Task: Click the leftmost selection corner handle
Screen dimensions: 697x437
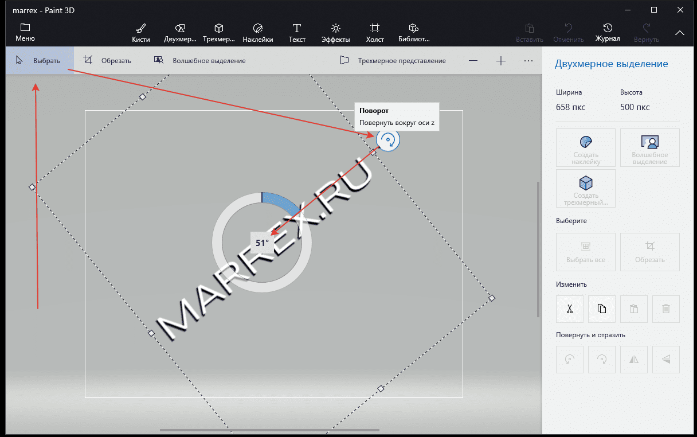Action: (32, 187)
